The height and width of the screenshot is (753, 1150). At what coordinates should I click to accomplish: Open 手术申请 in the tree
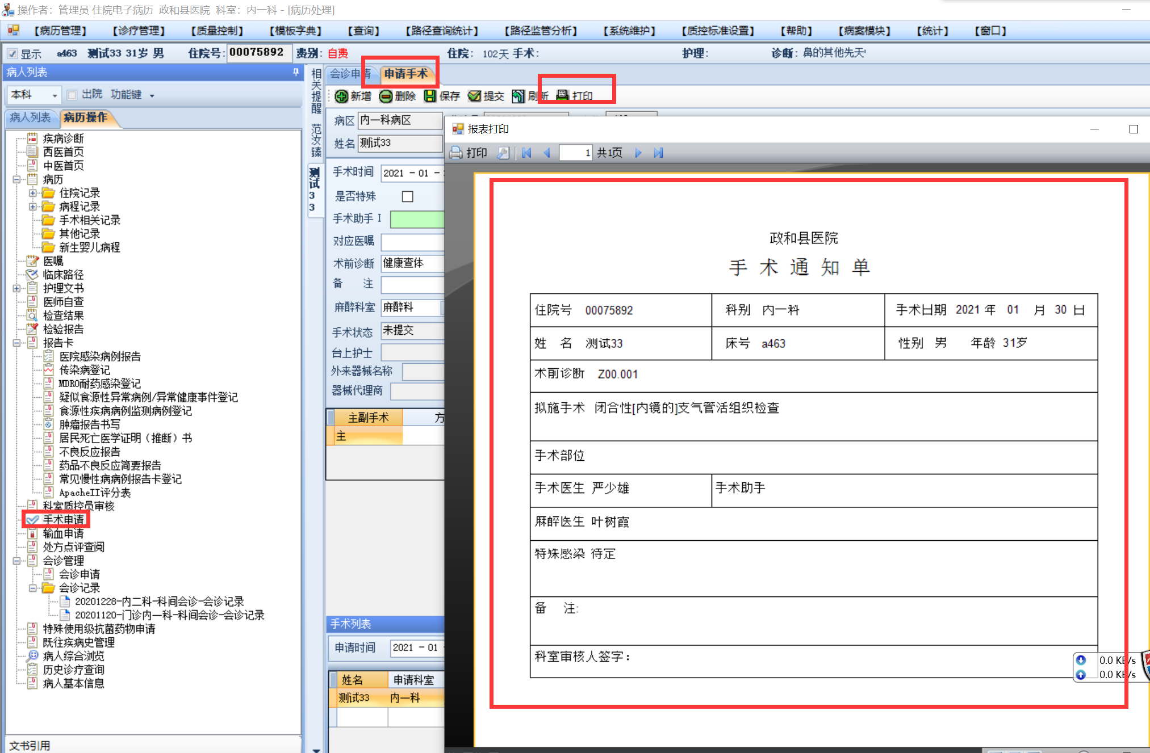point(63,520)
